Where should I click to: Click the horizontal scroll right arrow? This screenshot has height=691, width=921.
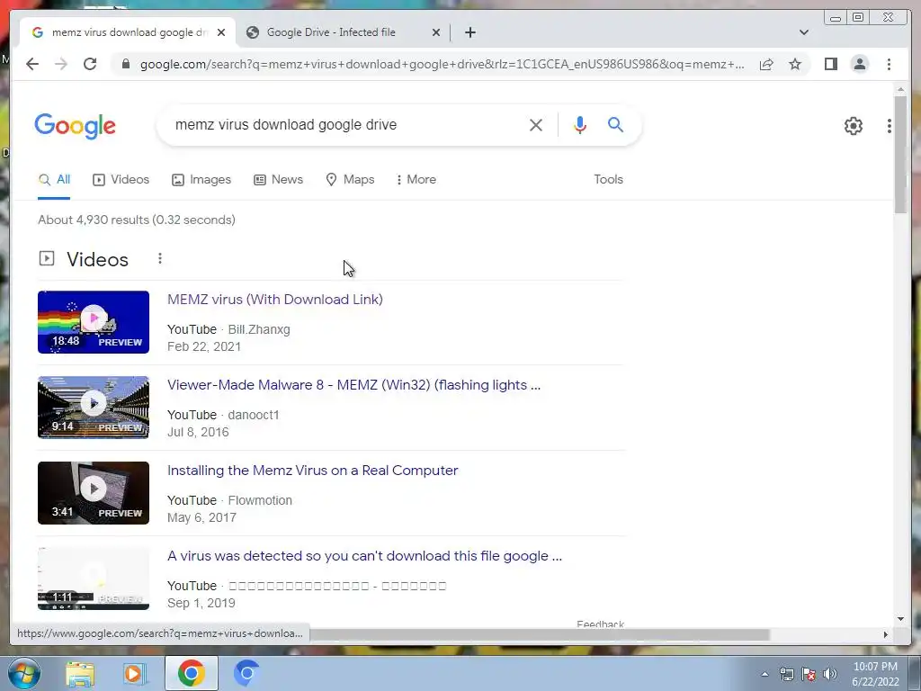(x=886, y=634)
